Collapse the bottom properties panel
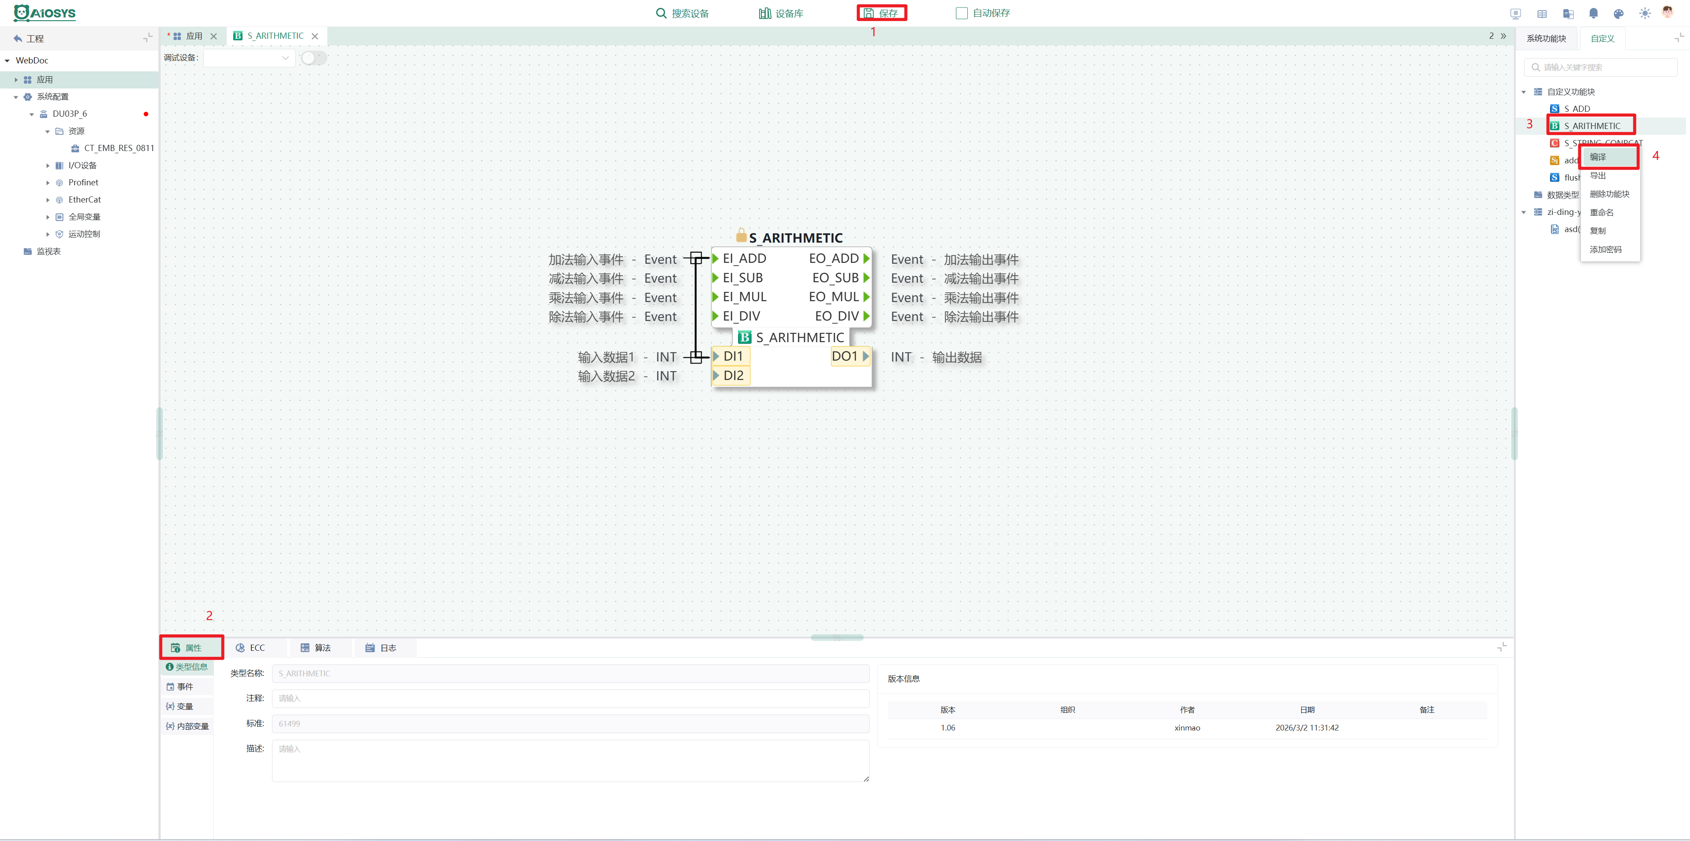This screenshot has height=841, width=1690. pos(1501,647)
